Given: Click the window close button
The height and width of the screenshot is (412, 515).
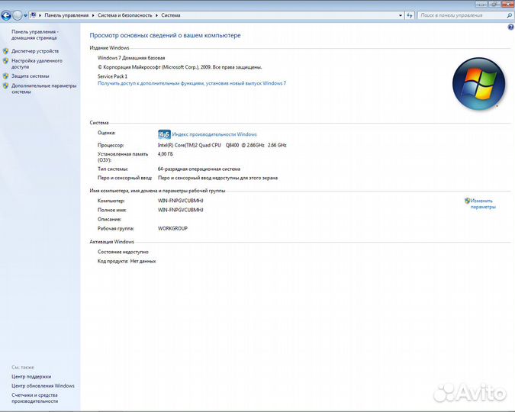Looking at the screenshot, I should coord(507,4).
